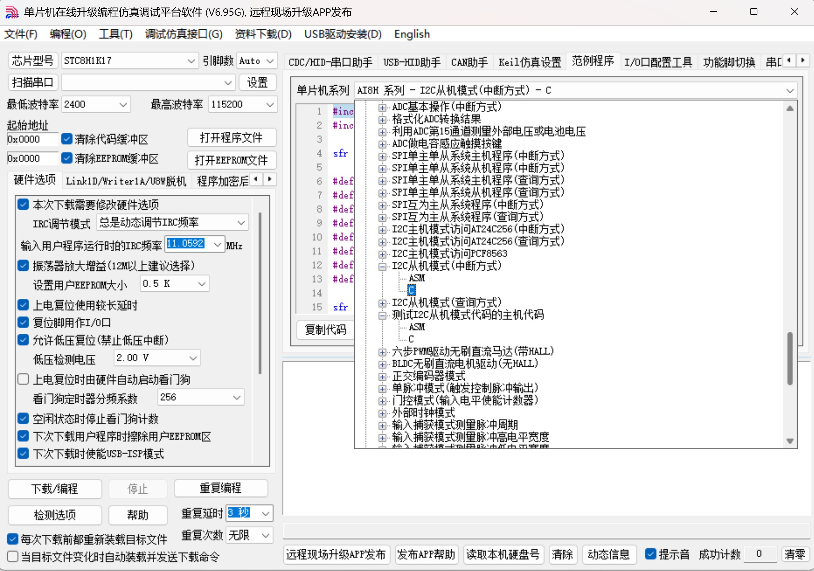This screenshot has height=571, width=814.
Task: Click the program start address 0x0000 field
Action: click(32, 139)
